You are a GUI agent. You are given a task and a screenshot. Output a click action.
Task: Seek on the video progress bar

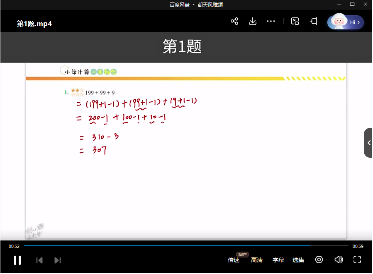[x=186, y=246]
